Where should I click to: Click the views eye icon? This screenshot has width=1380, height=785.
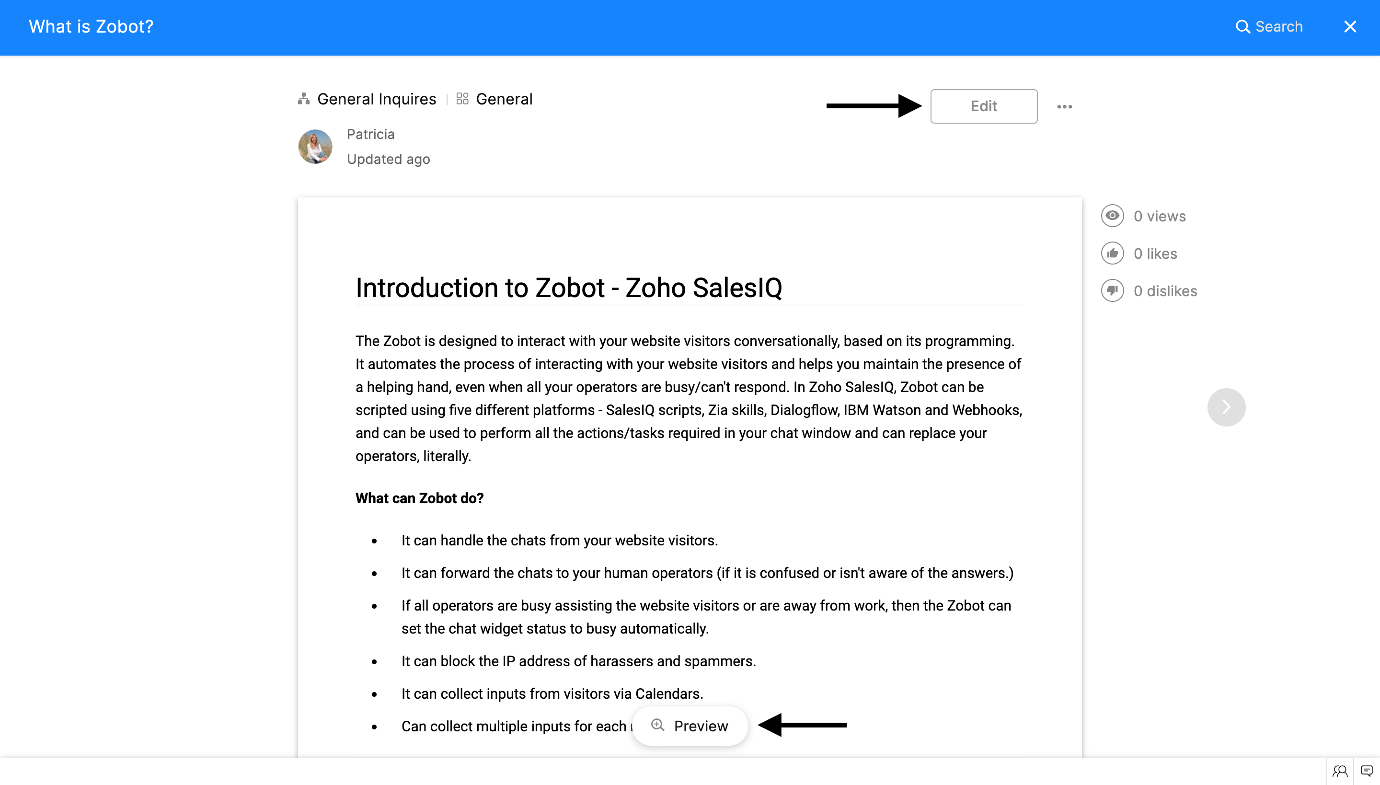pos(1112,216)
